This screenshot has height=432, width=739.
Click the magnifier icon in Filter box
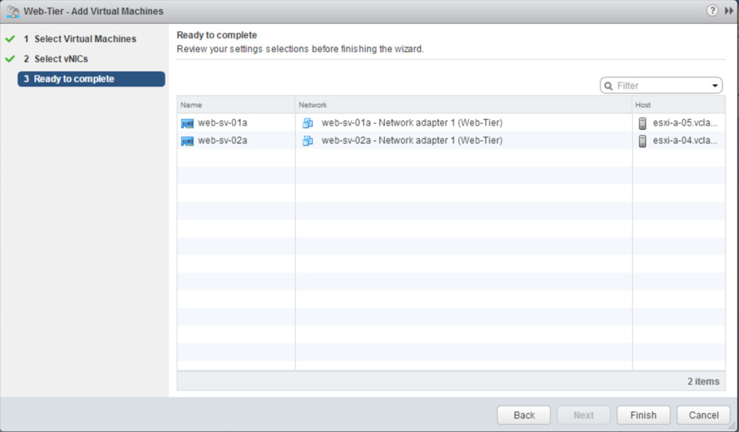tap(609, 86)
